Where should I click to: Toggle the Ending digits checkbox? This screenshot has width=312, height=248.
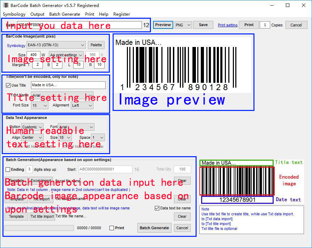point(8,170)
